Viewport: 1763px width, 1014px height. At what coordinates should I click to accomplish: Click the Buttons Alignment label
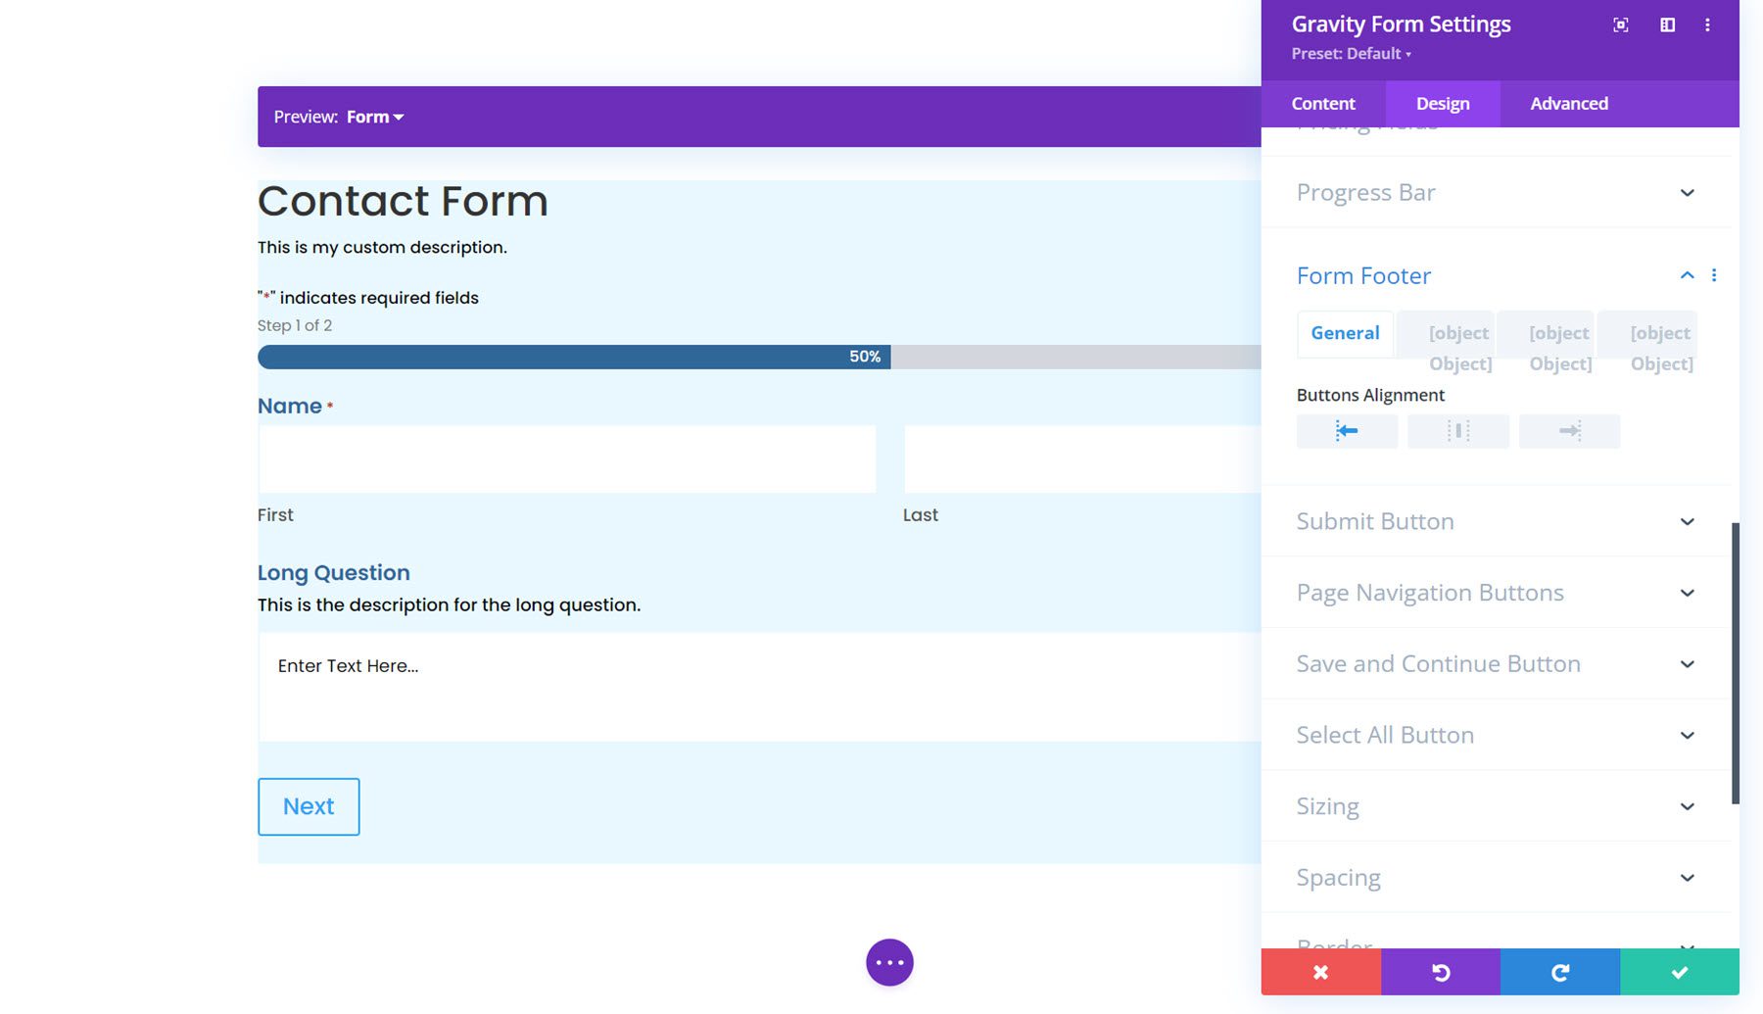click(x=1370, y=395)
